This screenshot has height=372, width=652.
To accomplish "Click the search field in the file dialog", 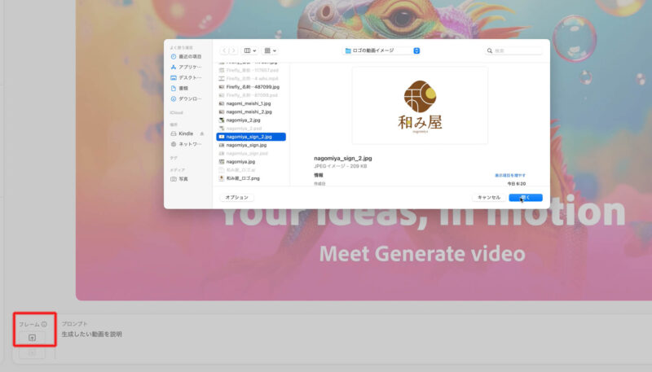I will coord(513,50).
